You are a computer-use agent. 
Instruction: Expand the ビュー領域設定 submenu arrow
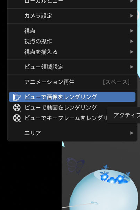[x=132, y=67]
